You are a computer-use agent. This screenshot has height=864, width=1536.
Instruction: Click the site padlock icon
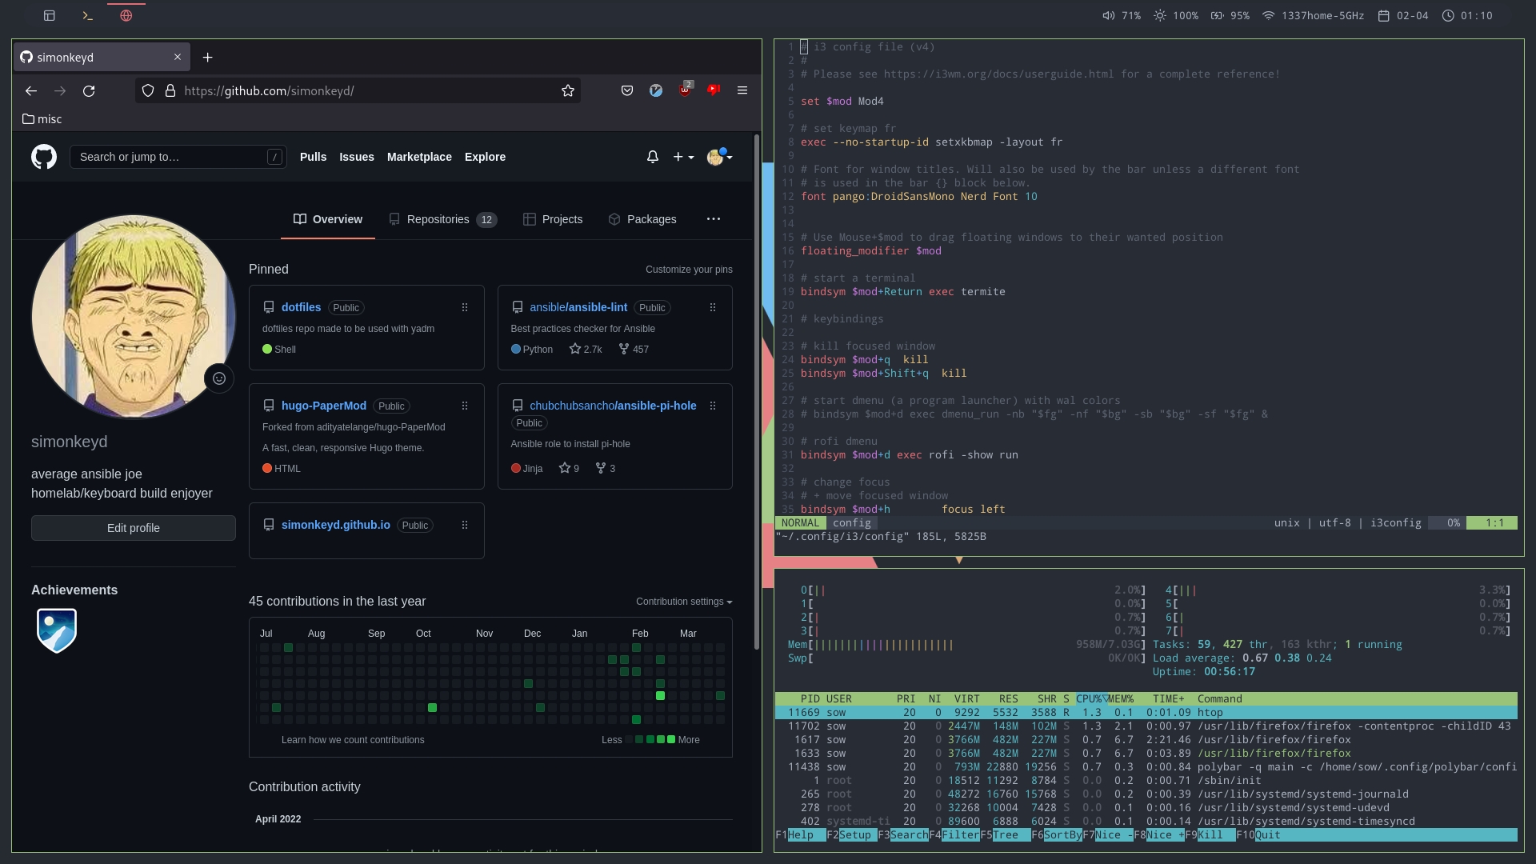170,91
